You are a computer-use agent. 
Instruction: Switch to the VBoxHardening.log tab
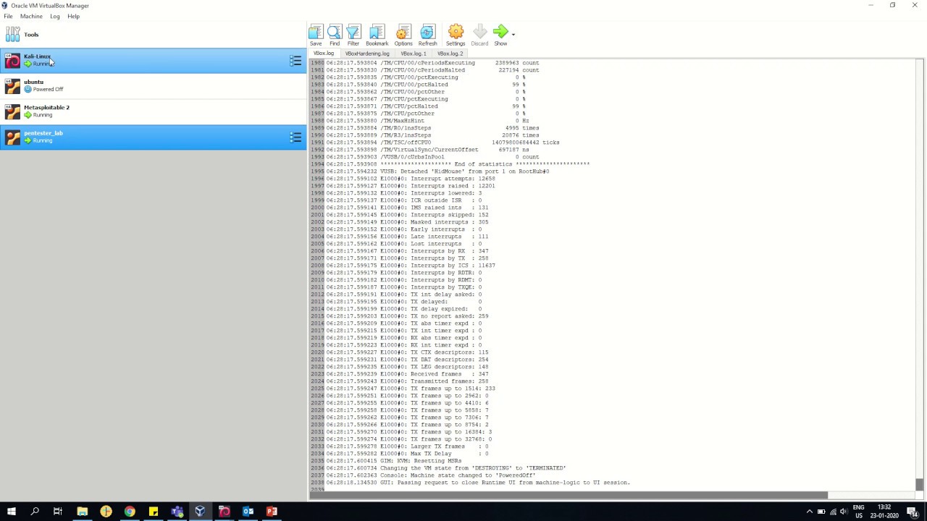coord(367,54)
